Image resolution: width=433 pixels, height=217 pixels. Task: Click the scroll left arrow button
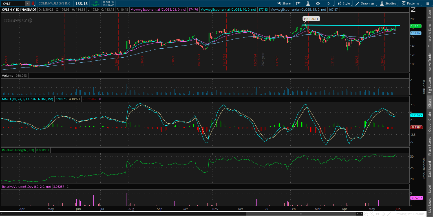(358, 214)
